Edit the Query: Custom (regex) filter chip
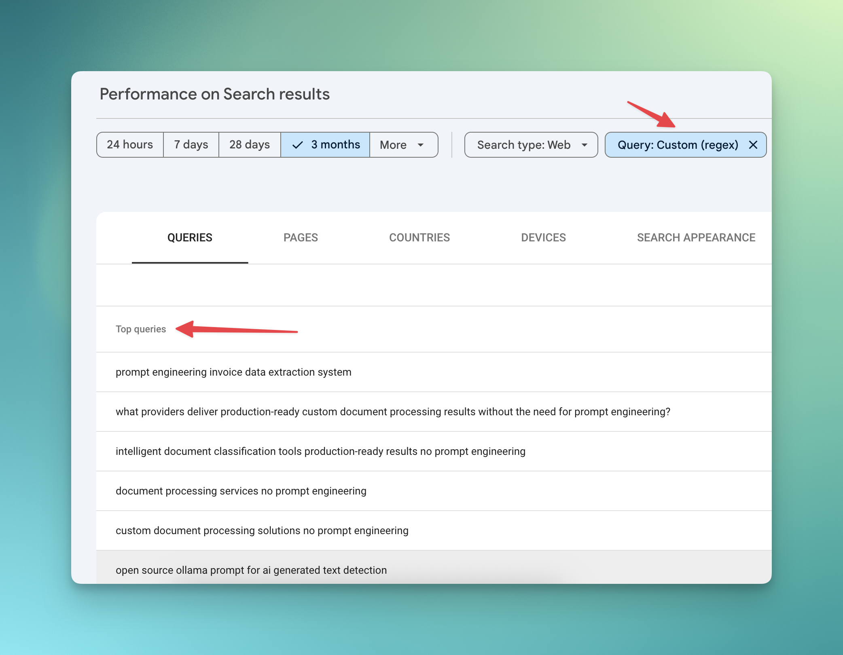The image size is (843, 655). [x=678, y=145]
